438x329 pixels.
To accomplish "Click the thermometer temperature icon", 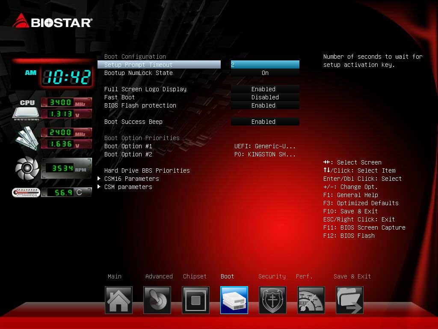I will 26,192.
